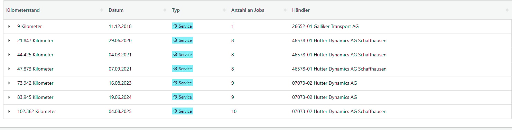Expand the 9 Kilometer row
This screenshot has width=512, height=130.
9,26
